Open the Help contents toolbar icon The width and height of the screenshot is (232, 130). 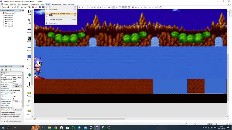tap(29, 7)
